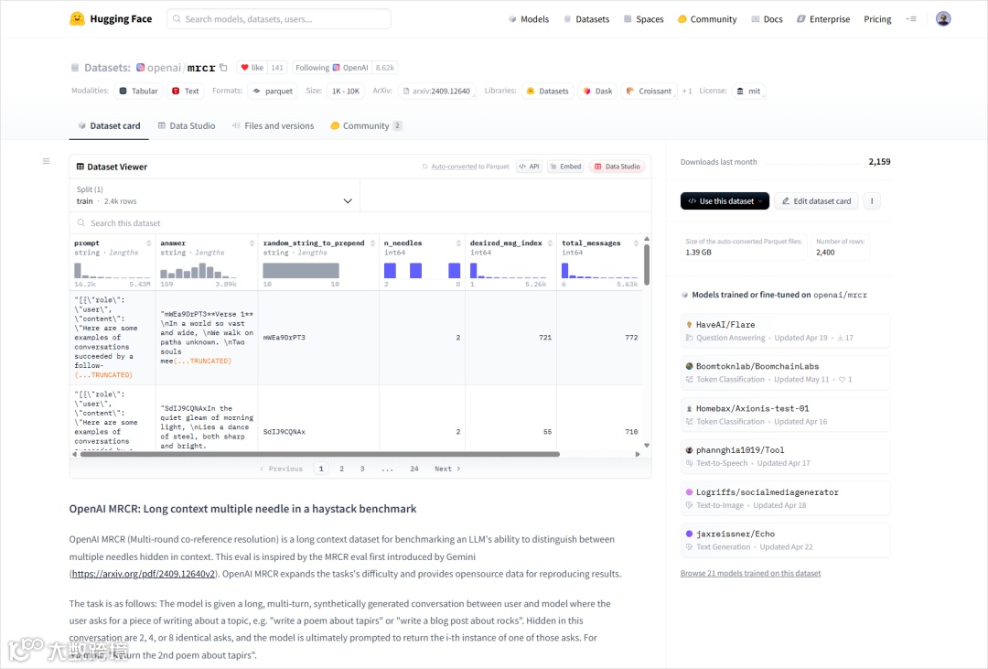Go to Datasets in top navigation
Screen dimensions: 988x669
point(586,19)
